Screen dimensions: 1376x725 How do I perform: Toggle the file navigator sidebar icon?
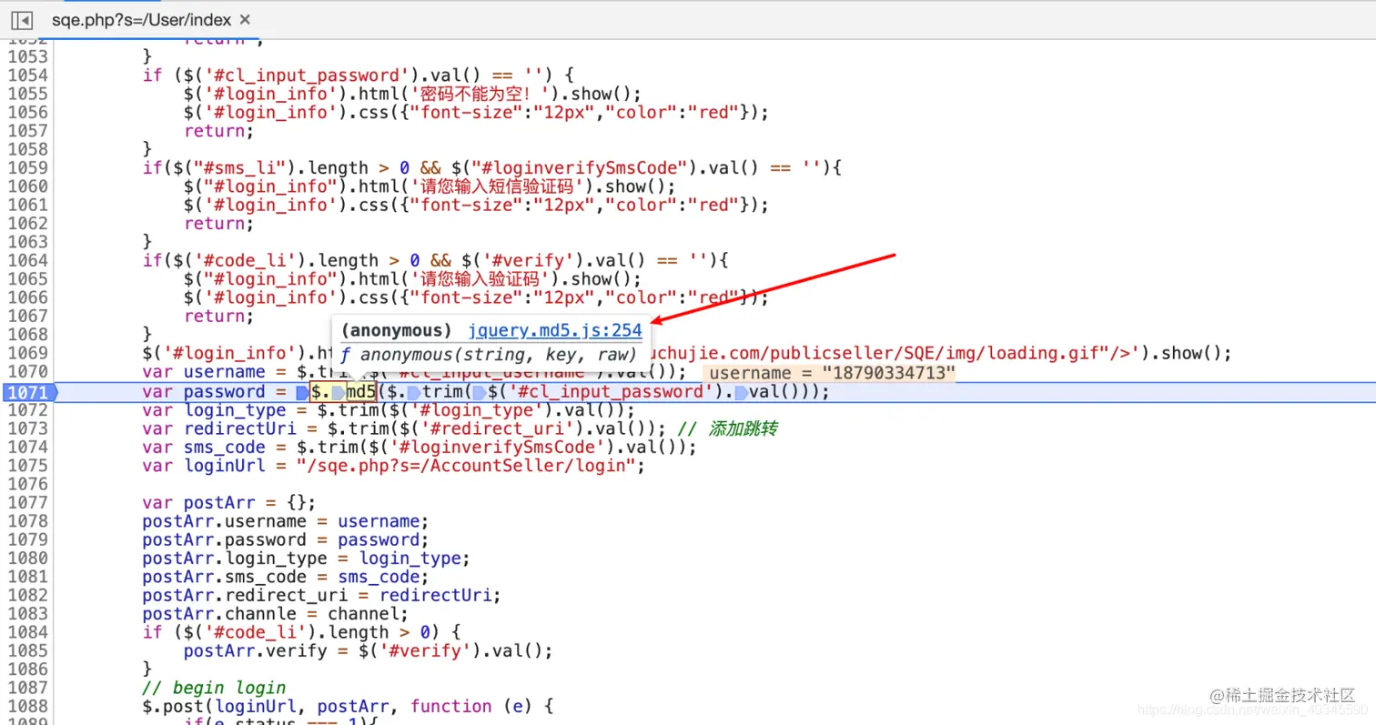[x=22, y=19]
